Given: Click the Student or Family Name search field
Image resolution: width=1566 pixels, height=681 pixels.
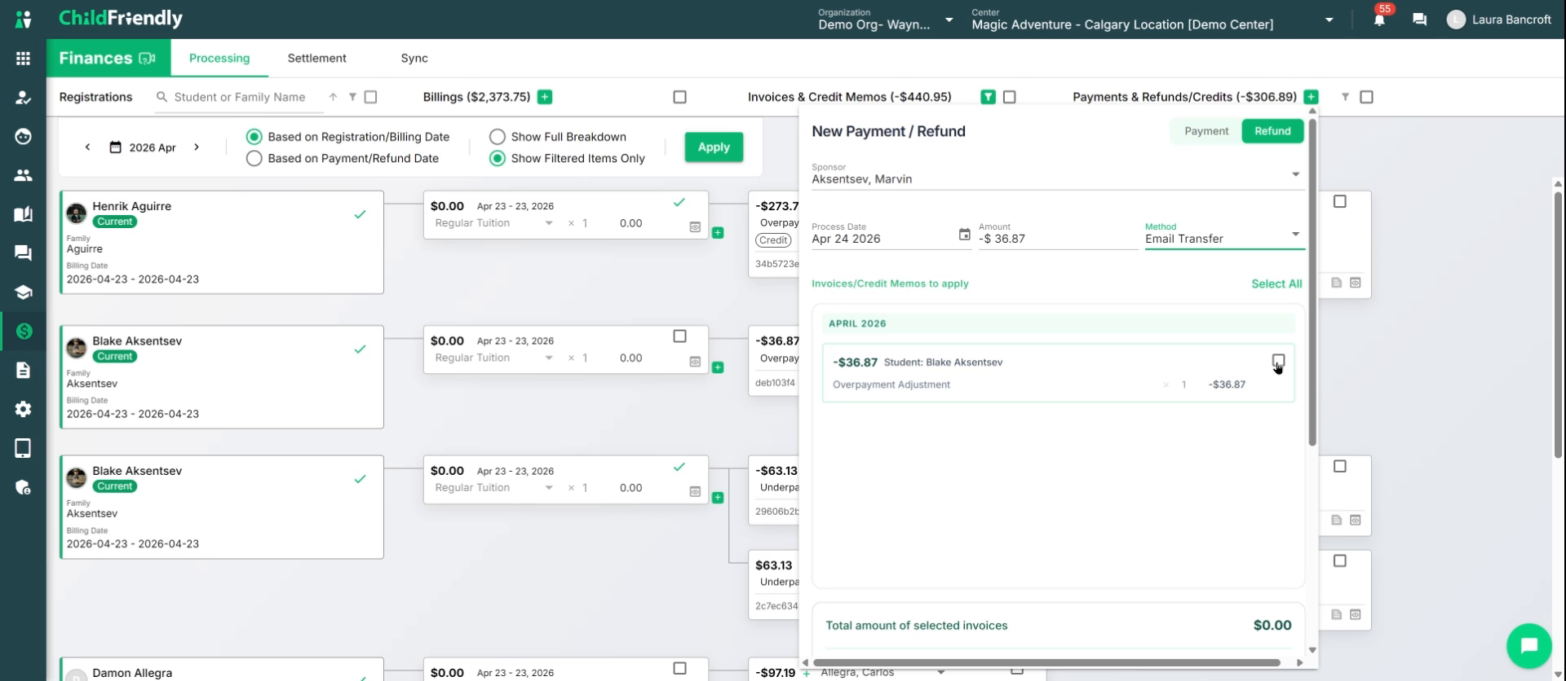Looking at the screenshot, I should coord(239,97).
